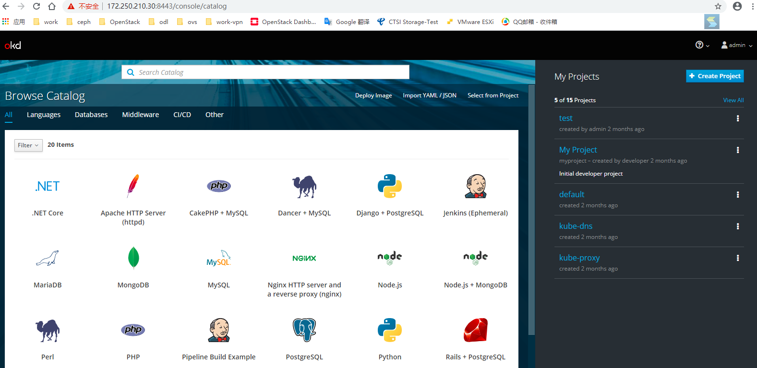Open the MariaDB seal icon

pos(48,258)
